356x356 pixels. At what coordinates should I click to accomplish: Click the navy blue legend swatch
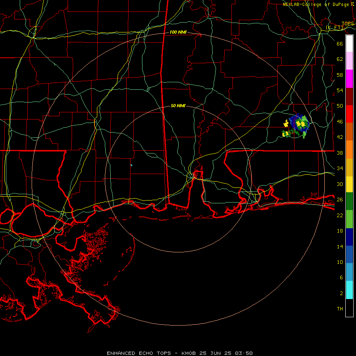click(349, 237)
